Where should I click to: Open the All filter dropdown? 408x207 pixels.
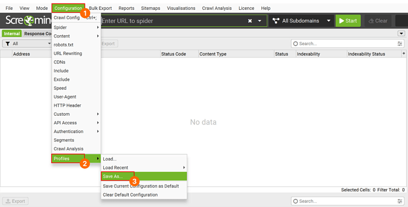[x=27, y=43]
